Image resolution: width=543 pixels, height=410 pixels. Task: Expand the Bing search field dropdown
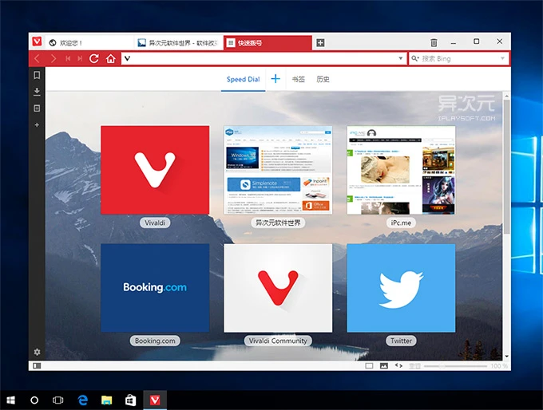pos(502,58)
